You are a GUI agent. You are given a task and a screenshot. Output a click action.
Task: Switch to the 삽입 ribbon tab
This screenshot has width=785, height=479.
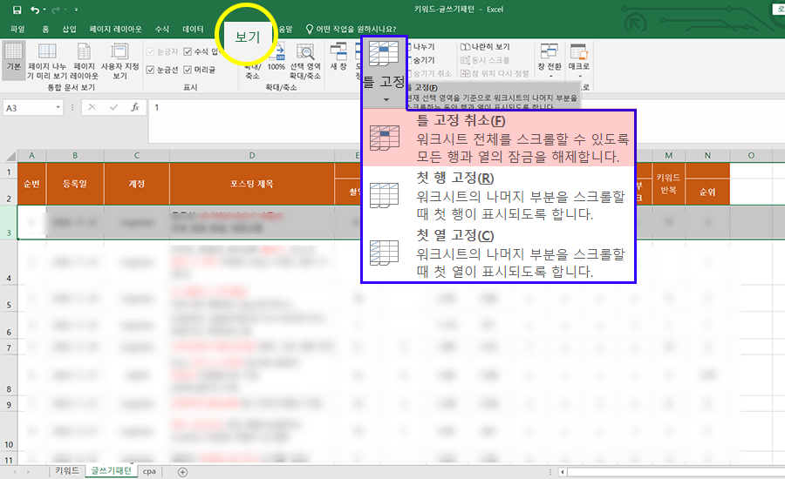pyautogui.click(x=69, y=29)
